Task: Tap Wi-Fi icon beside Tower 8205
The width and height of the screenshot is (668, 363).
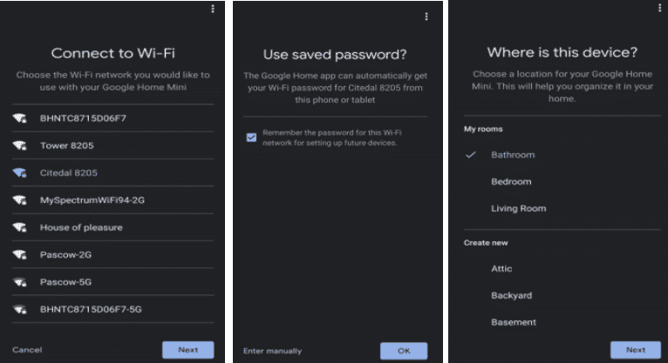Action: click(19, 145)
